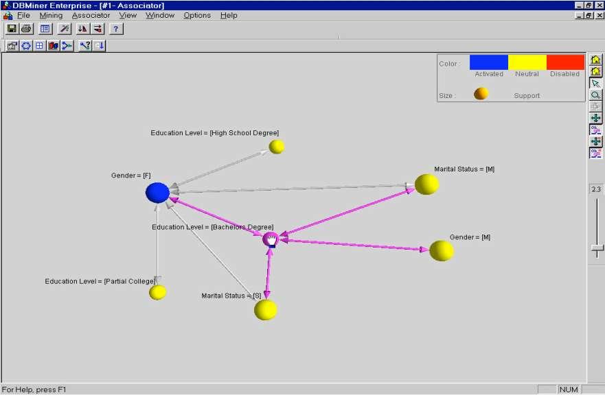605x395 pixels.
Task: Click the down-arrow triangle sort icon
Action: pyautogui.click(x=82, y=29)
